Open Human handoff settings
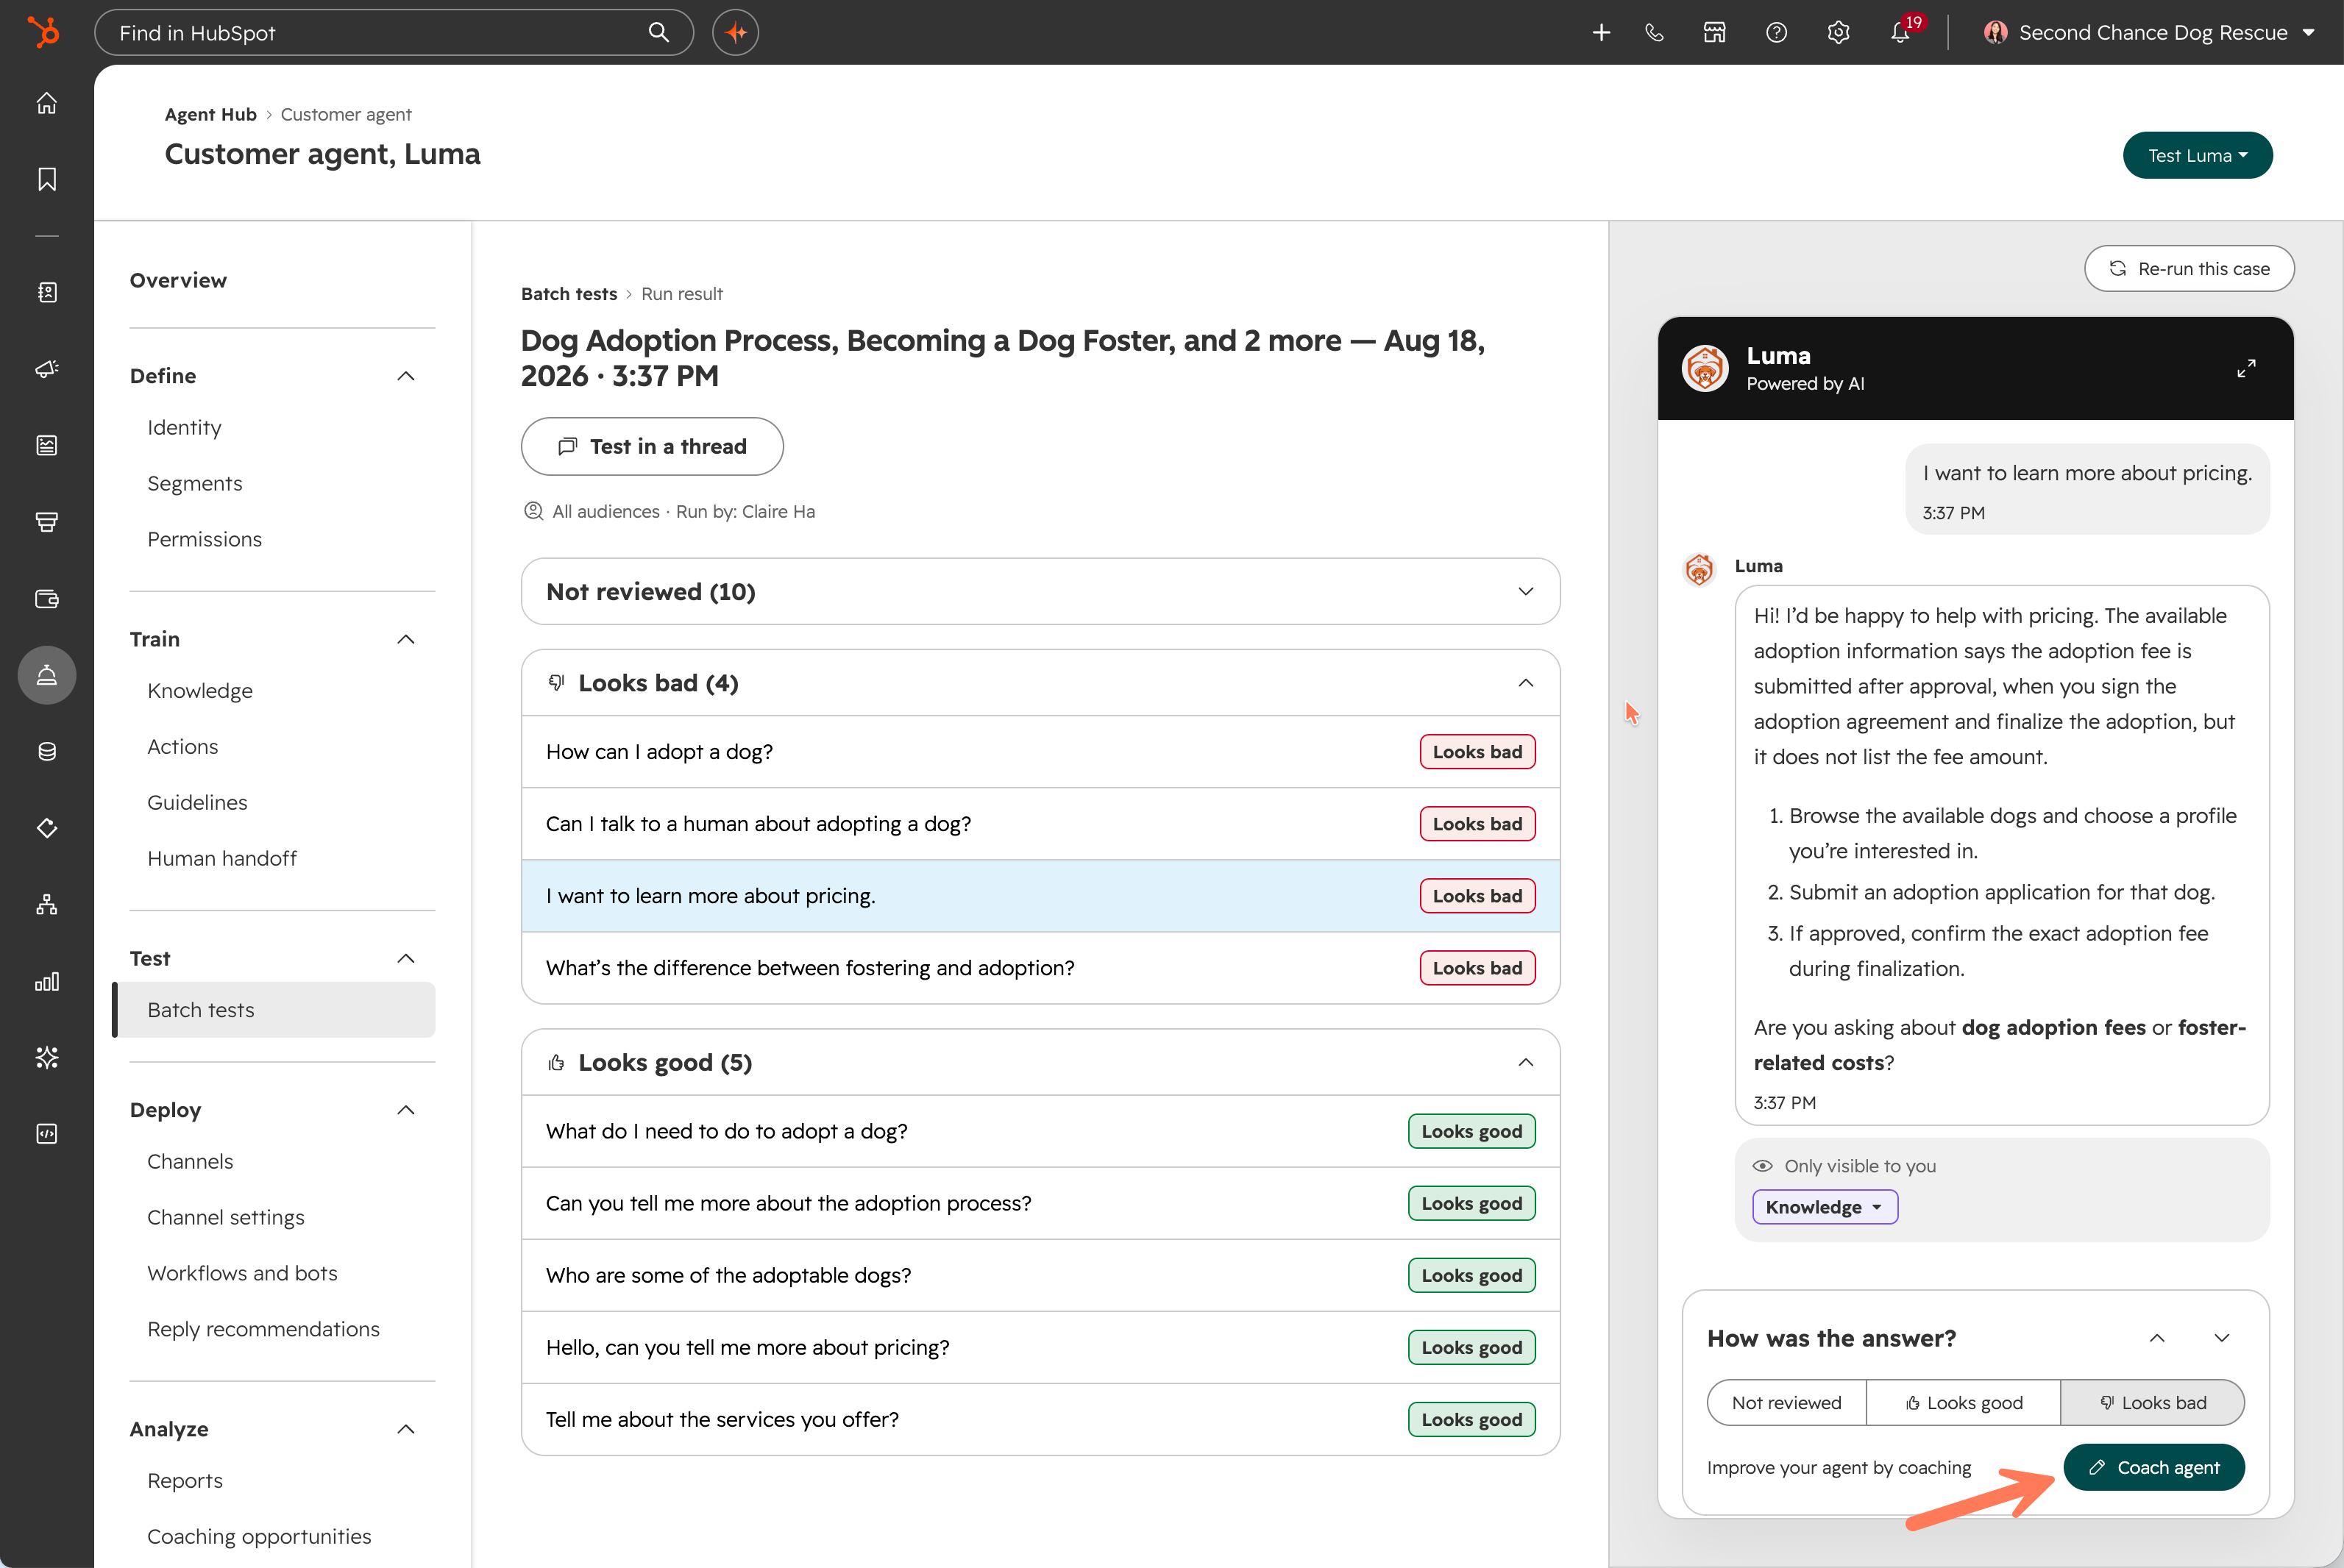 click(x=222, y=858)
